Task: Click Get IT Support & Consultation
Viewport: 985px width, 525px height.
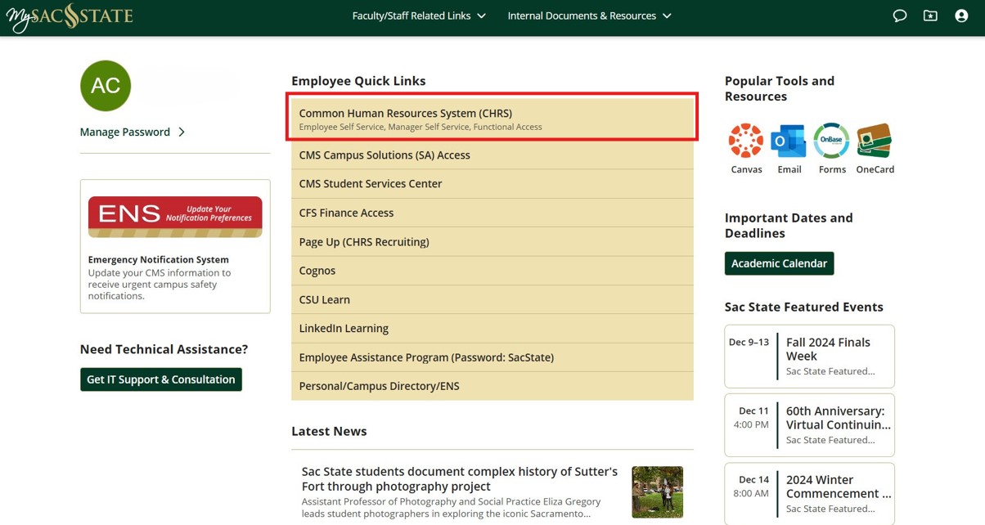Action: (161, 379)
